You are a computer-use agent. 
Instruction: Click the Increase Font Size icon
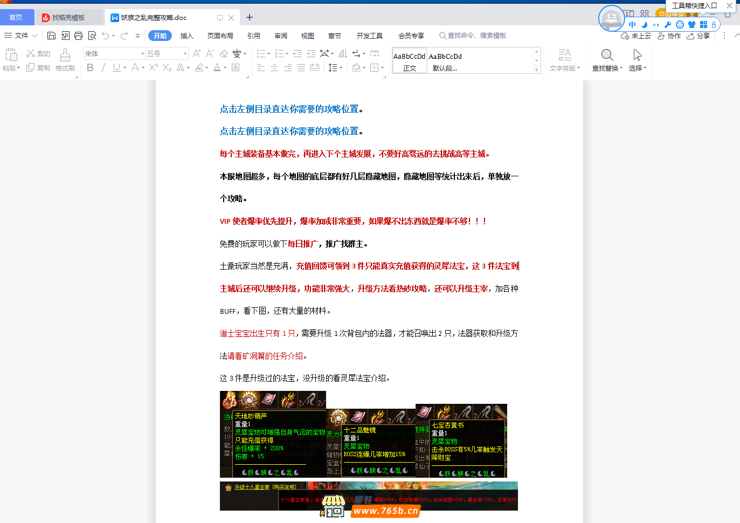click(x=197, y=53)
